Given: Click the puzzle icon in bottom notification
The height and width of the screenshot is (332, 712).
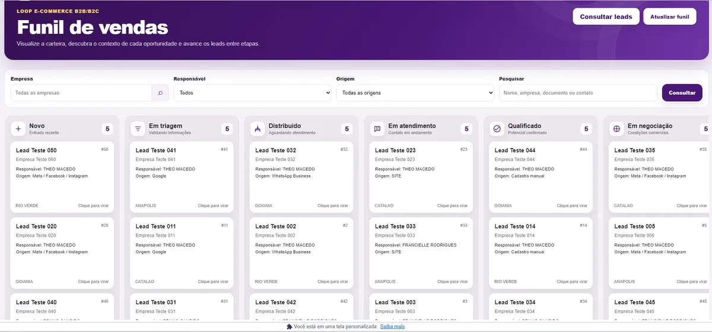Looking at the screenshot, I should point(290,327).
